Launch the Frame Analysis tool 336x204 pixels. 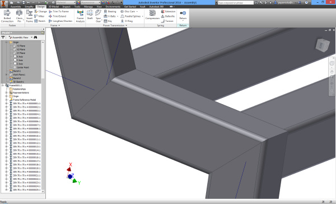80,16
